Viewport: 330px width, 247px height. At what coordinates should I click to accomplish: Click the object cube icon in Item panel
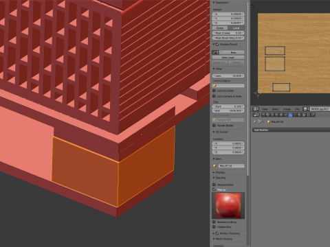pyautogui.click(x=214, y=165)
